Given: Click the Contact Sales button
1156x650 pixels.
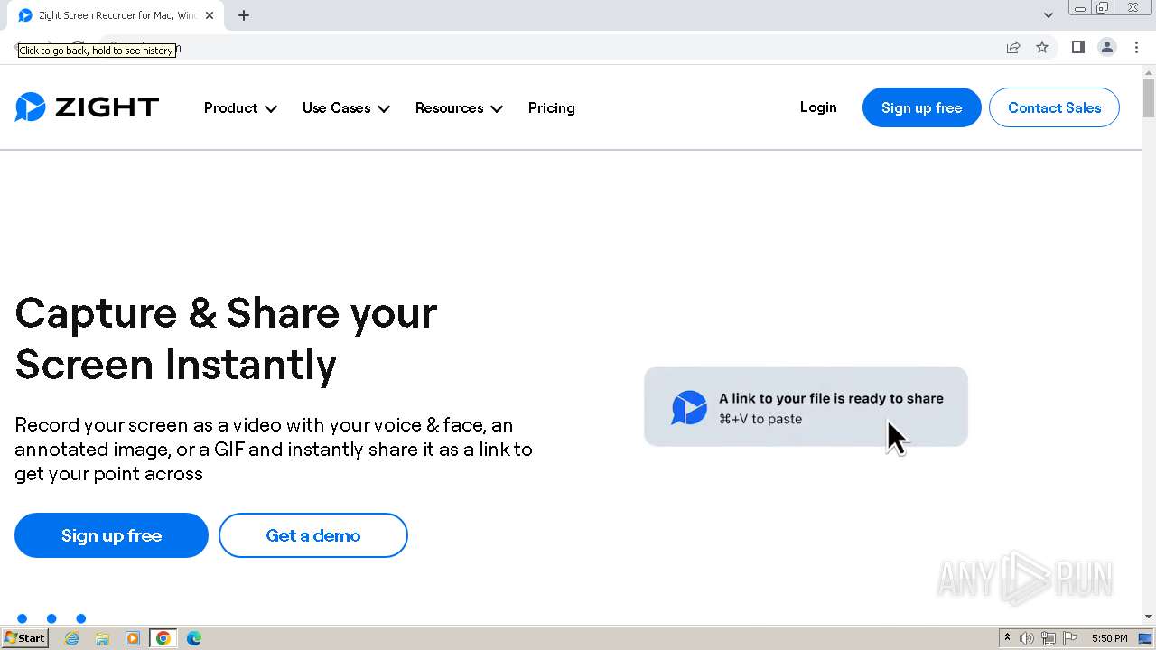Looking at the screenshot, I should [x=1054, y=107].
